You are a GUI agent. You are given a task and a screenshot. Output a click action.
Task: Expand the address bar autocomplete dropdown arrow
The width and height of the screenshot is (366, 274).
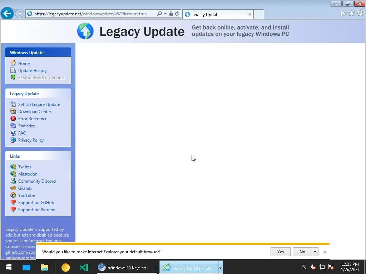point(165,14)
